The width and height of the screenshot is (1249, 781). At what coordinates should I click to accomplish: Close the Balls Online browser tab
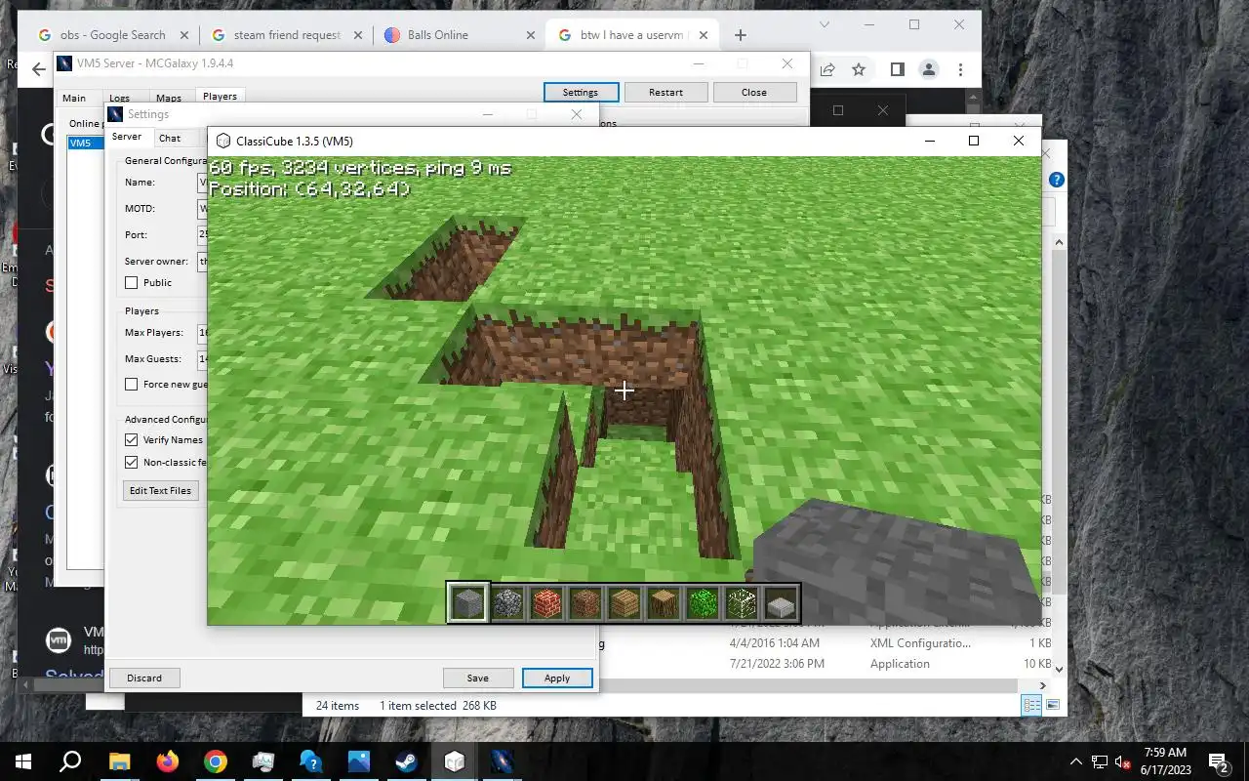pyautogui.click(x=530, y=35)
